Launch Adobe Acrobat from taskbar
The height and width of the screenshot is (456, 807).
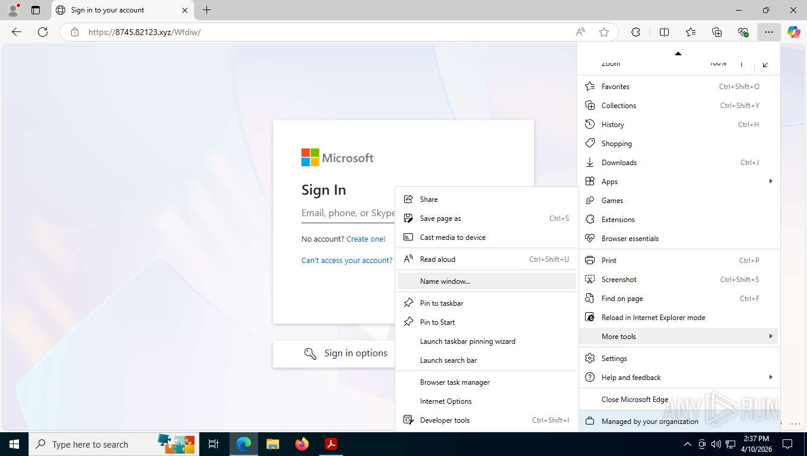331,444
